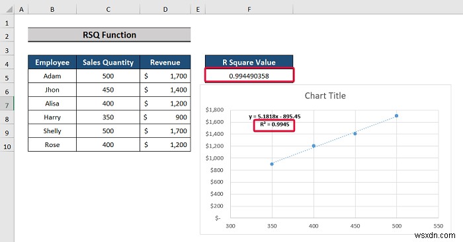Click the 300 horizontal axis label
The height and width of the screenshot is (242, 463).
(230, 226)
